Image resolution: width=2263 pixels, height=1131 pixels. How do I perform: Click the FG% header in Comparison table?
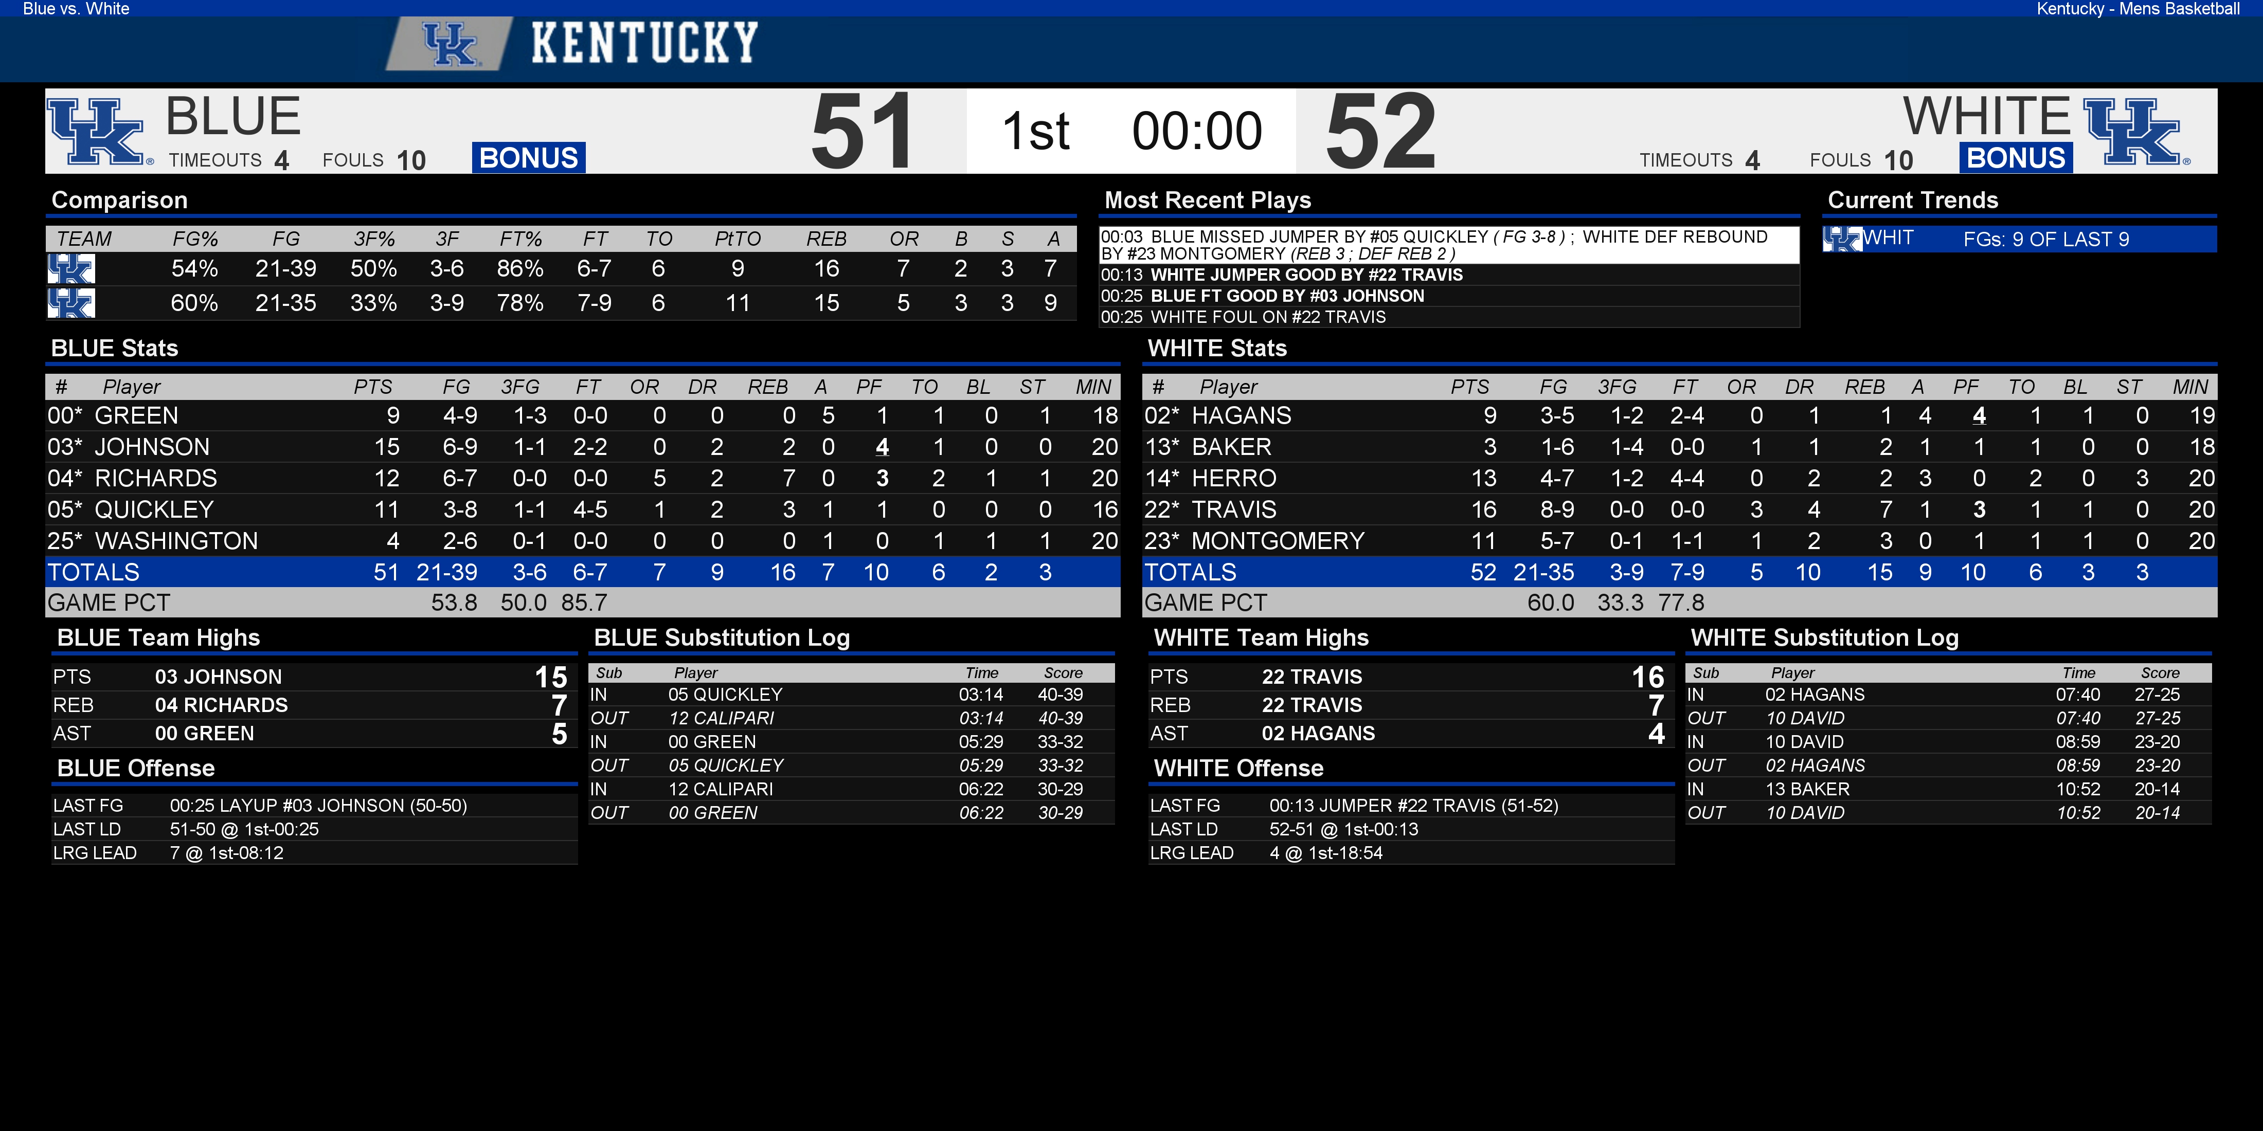(x=195, y=239)
